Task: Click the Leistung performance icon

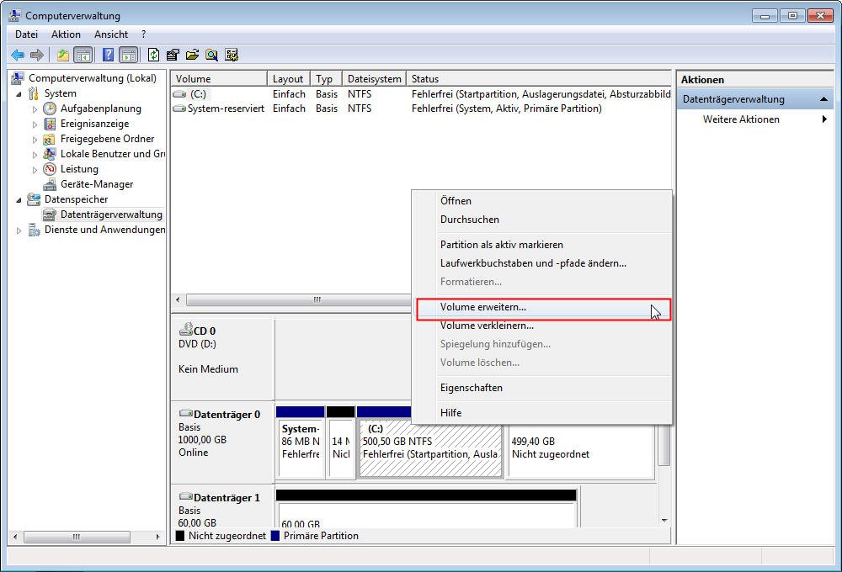Action: point(50,169)
